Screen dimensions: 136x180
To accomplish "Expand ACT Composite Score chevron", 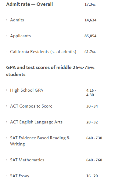I will coord(6,106).
